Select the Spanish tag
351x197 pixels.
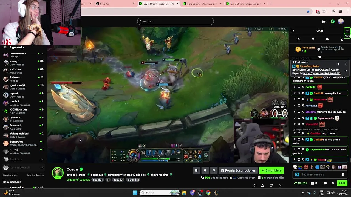tap(97, 180)
